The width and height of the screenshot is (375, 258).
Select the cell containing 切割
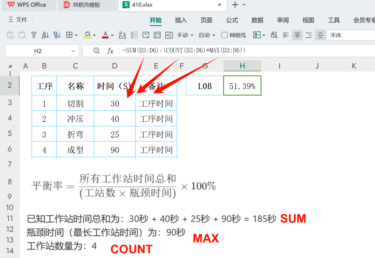75,103
